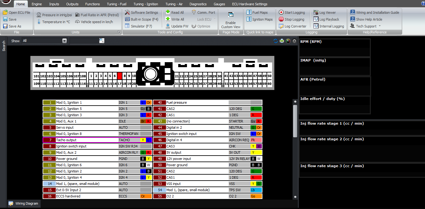Click the Stop Logging stop-sign icon
425x209 pixels.
tap(281, 19)
